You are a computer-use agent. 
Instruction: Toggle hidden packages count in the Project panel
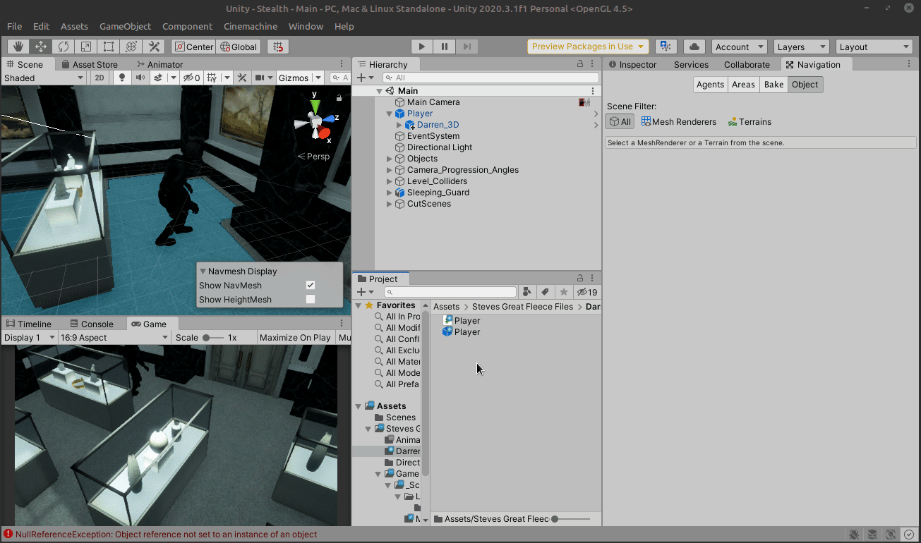pos(587,292)
